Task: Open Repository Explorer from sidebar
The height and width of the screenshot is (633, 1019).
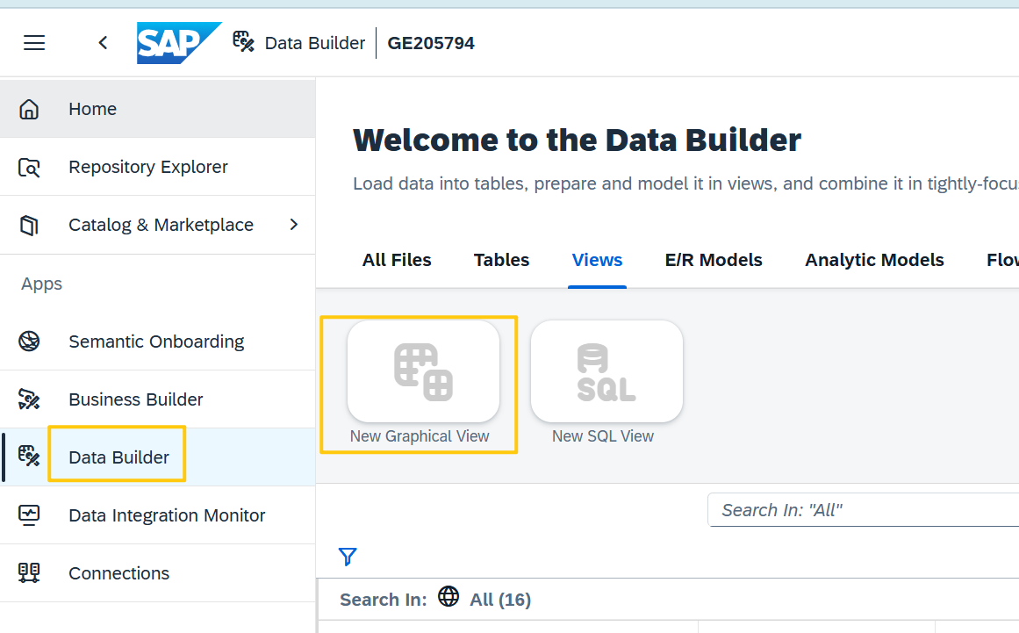Action: pos(157,167)
